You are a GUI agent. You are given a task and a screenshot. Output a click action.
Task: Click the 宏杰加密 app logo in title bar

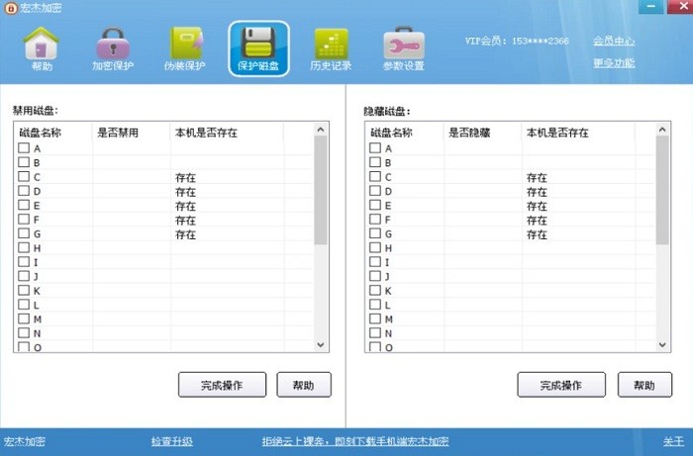(11, 8)
